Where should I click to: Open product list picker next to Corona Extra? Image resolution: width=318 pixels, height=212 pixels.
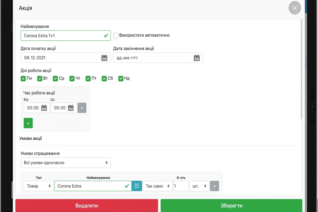pyautogui.click(x=137, y=186)
